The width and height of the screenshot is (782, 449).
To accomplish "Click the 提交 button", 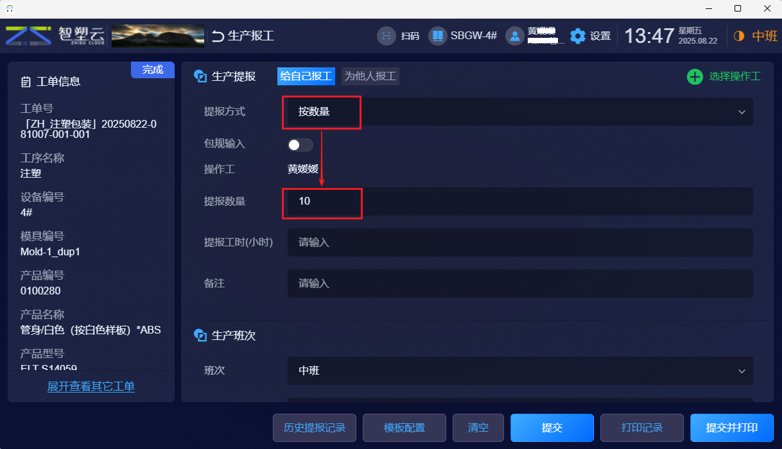I will (x=552, y=428).
